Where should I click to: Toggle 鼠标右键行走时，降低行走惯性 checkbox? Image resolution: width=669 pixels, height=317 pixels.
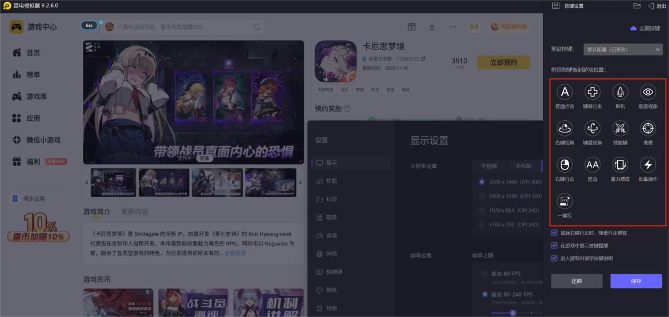point(554,233)
